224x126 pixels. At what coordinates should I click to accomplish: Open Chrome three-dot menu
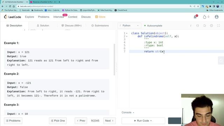coord(221,6)
